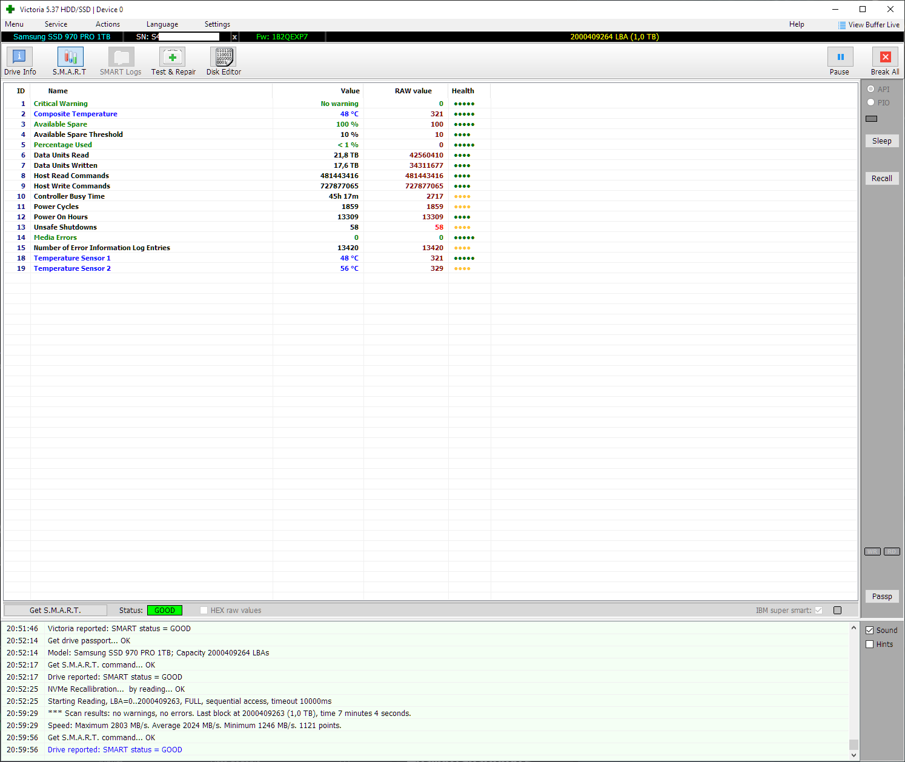Open the Menu menu

[x=14, y=24]
